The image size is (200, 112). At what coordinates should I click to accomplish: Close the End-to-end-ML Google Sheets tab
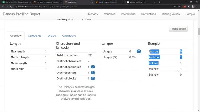[30, 2]
